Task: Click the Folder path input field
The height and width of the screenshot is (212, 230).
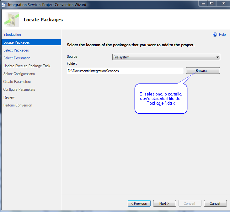Action: point(125,71)
